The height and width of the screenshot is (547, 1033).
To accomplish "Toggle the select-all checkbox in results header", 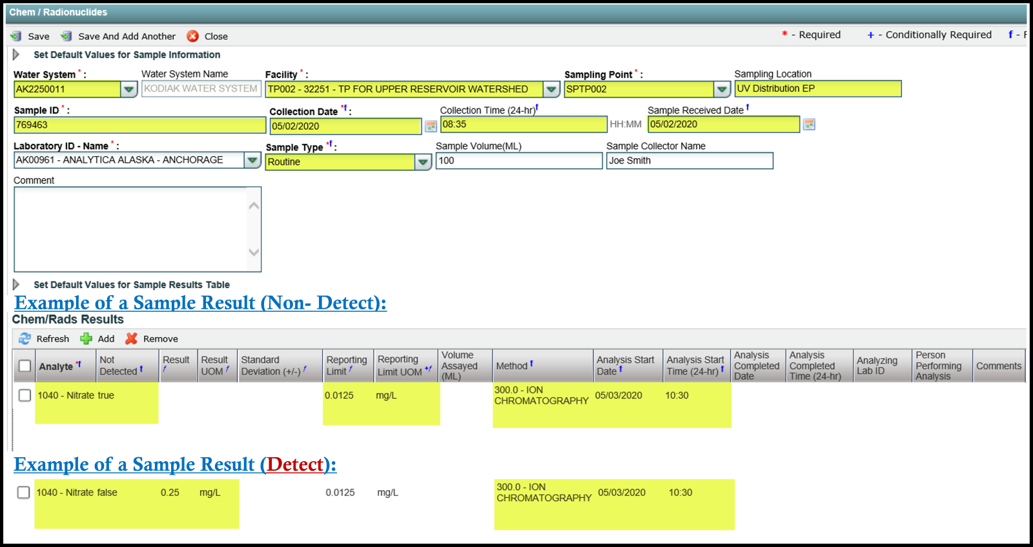I will tap(25, 366).
